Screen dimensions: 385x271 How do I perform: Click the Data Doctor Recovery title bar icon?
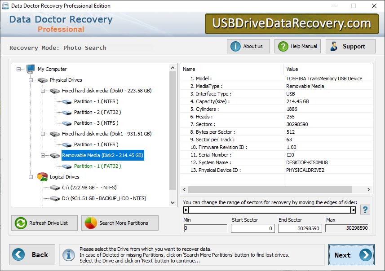5,6
